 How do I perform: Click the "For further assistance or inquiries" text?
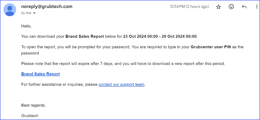click(59, 85)
